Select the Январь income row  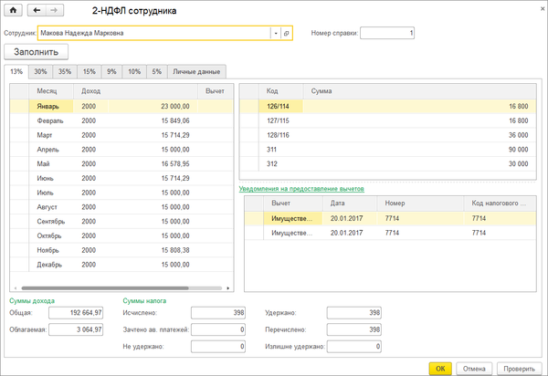coord(121,106)
